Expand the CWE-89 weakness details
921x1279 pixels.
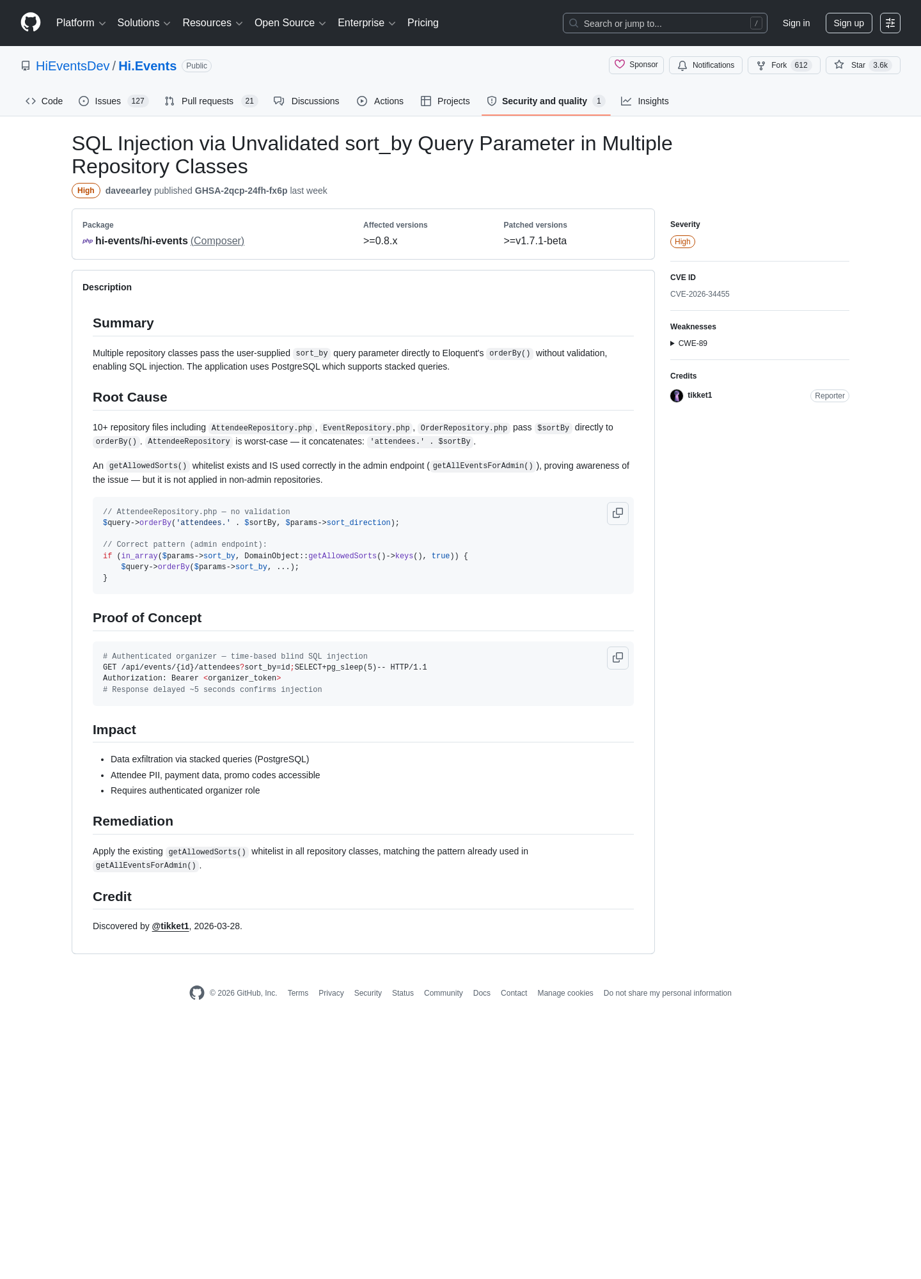[689, 343]
